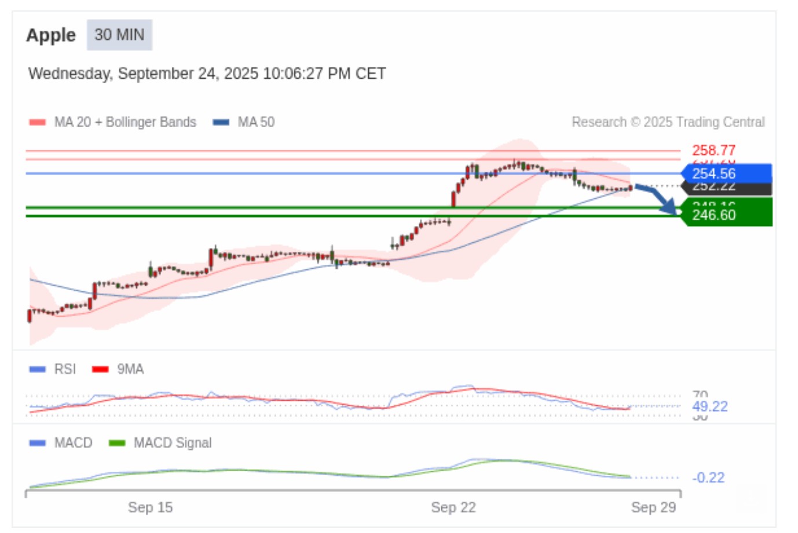This screenshot has height=533, width=798.
Task: Click the red 9MA legend swatch
Action: (x=100, y=369)
